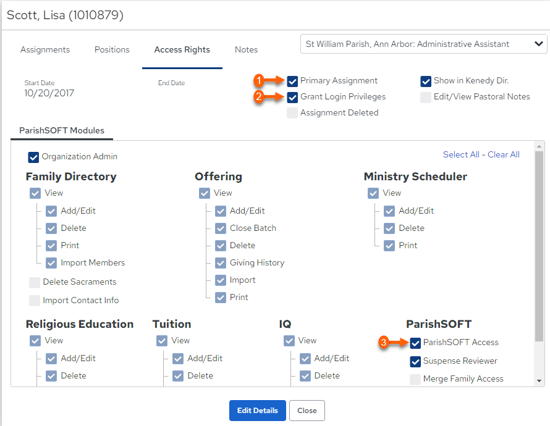Click the Edit Details button
The width and height of the screenshot is (550, 426).
click(258, 410)
